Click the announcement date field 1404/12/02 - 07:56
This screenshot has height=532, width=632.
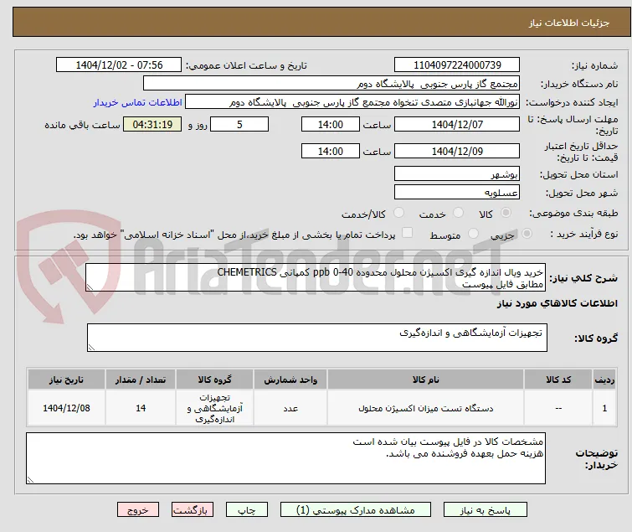[x=119, y=65]
